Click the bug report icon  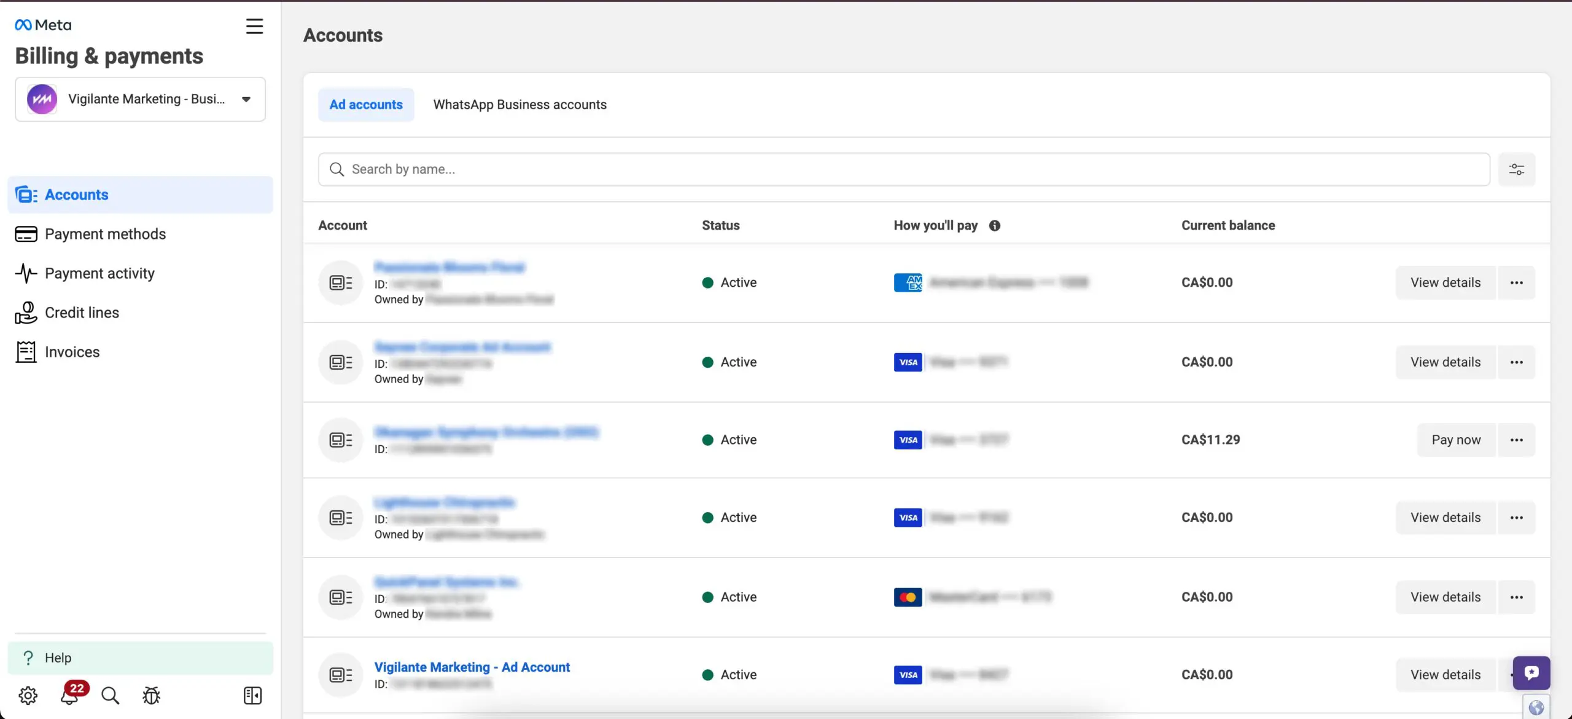pos(151,695)
